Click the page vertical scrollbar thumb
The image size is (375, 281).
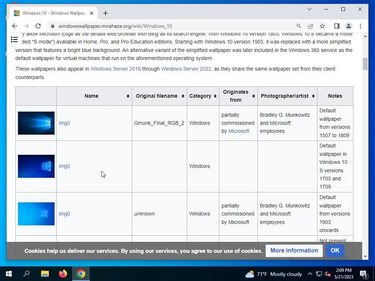tap(365, 64)
